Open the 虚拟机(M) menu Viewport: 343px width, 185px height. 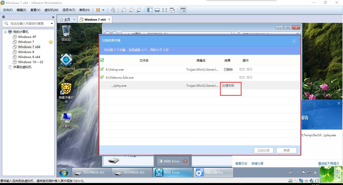[51, 10]
